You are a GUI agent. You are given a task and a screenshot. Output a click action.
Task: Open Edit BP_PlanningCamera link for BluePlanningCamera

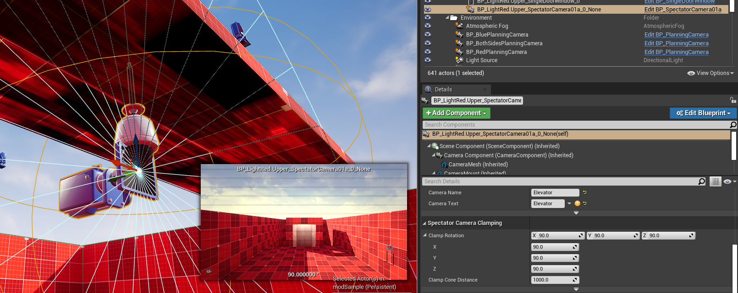pyautogui.click(x=676, y=35)
